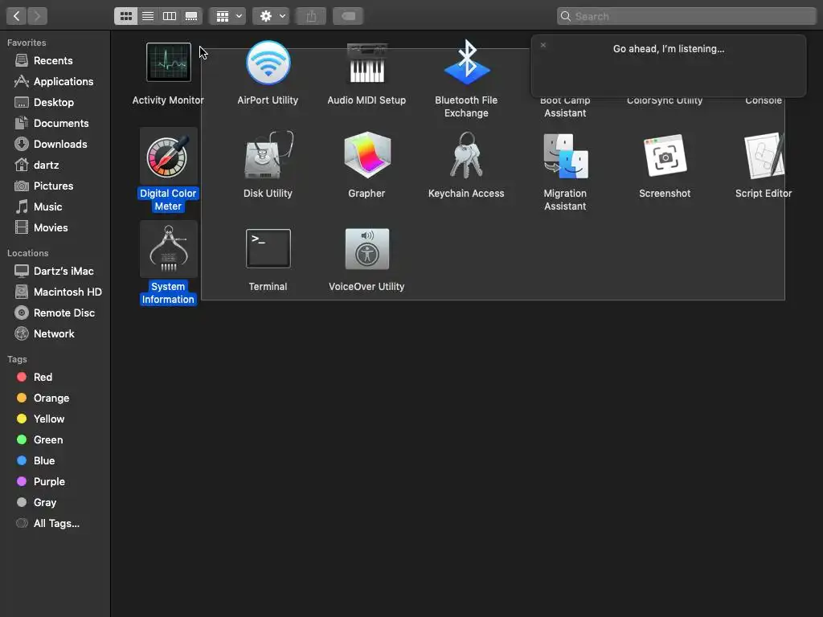Open the group-by dropdown

[228, 16]
